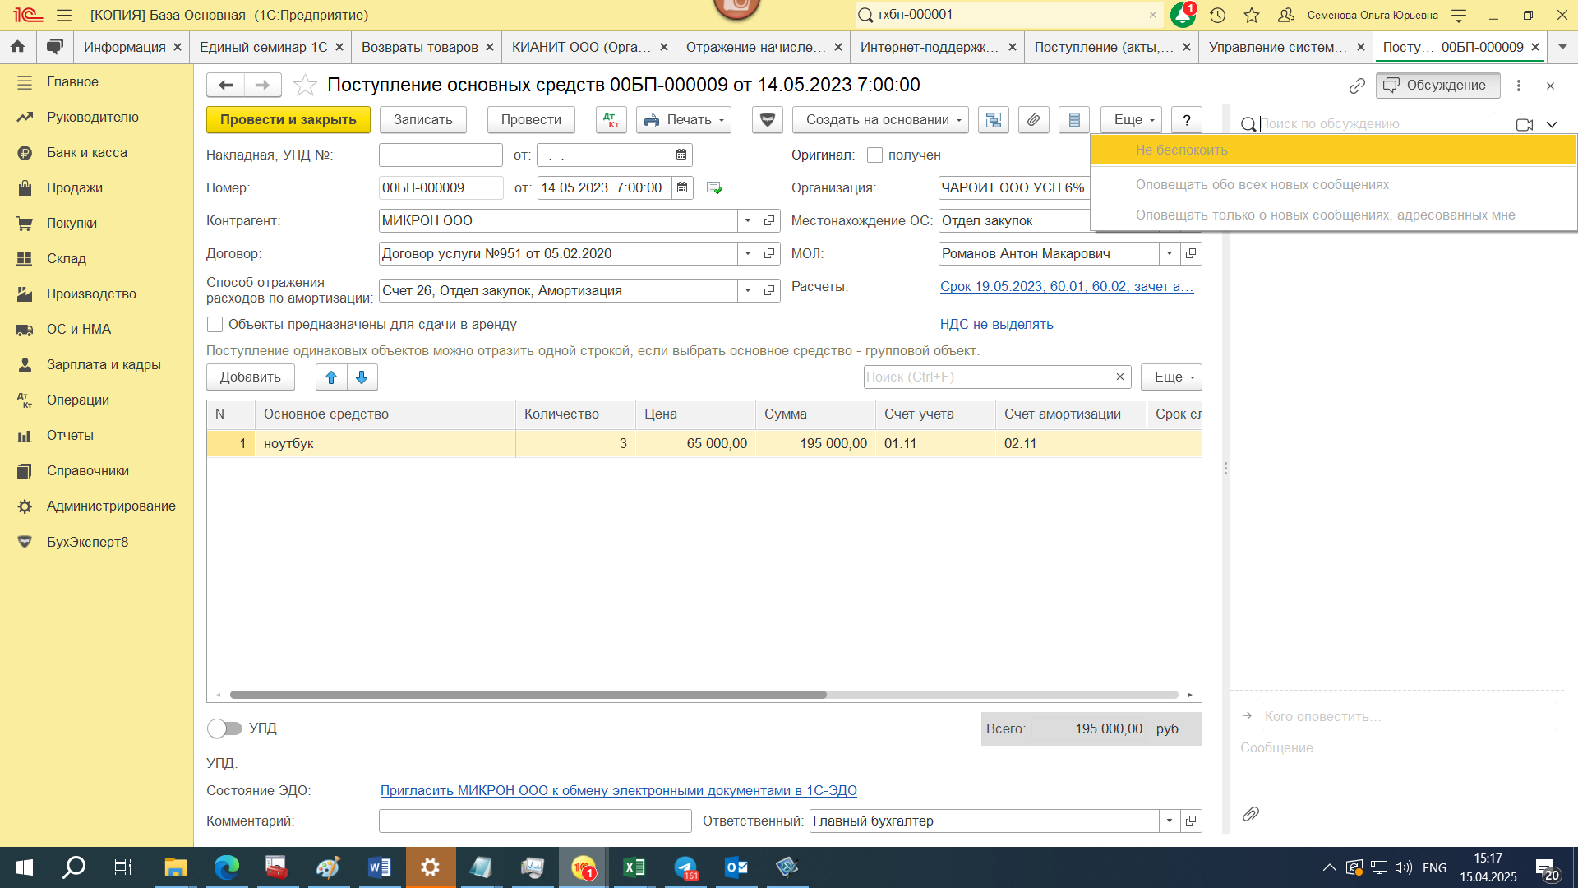The width and height of the screenshot is (1578, 888).
Task: Open the МОЛ Романов card icon
Action: 1191,253
